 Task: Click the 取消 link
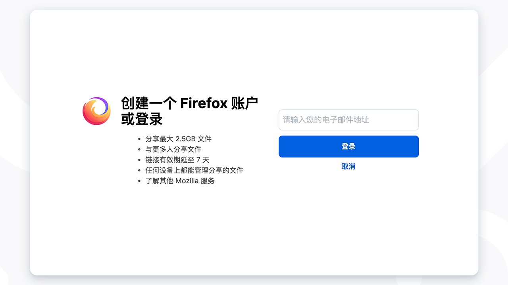tap(348, 167)
